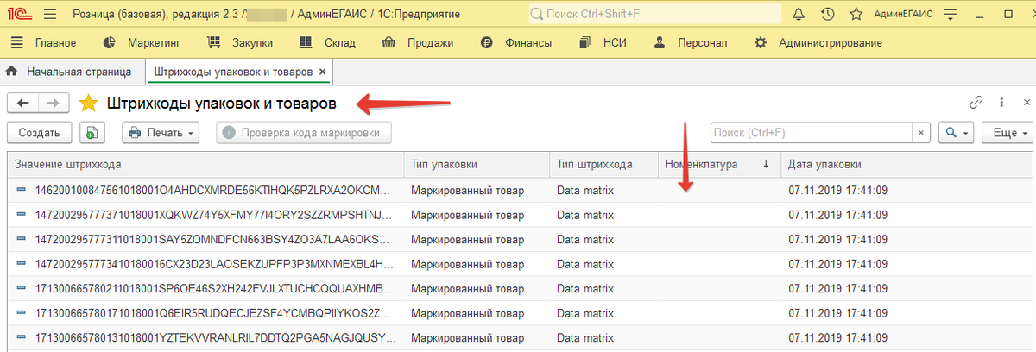Image resolution: width=1036 pixels, height=352 pixels.
Task: Click the Номенклатура column header
Action: point(720,164)
